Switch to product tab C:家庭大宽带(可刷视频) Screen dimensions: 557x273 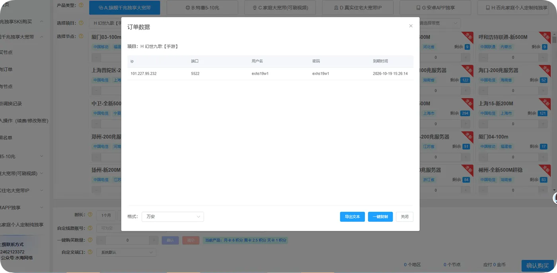(x=280, y=8)
